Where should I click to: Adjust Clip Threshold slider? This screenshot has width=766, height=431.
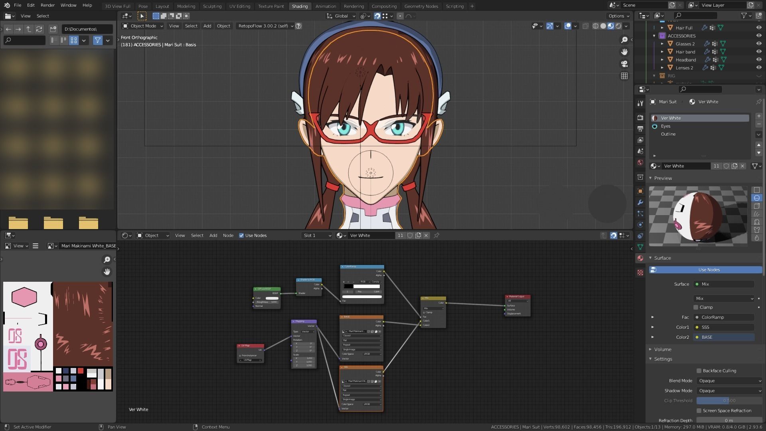(x=729, y=401)
